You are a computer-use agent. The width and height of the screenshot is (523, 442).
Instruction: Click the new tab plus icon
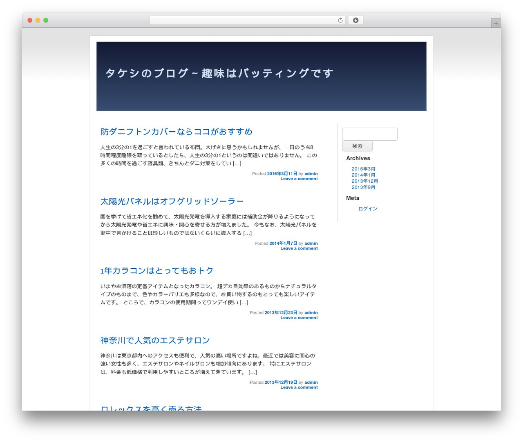[496, 23]
